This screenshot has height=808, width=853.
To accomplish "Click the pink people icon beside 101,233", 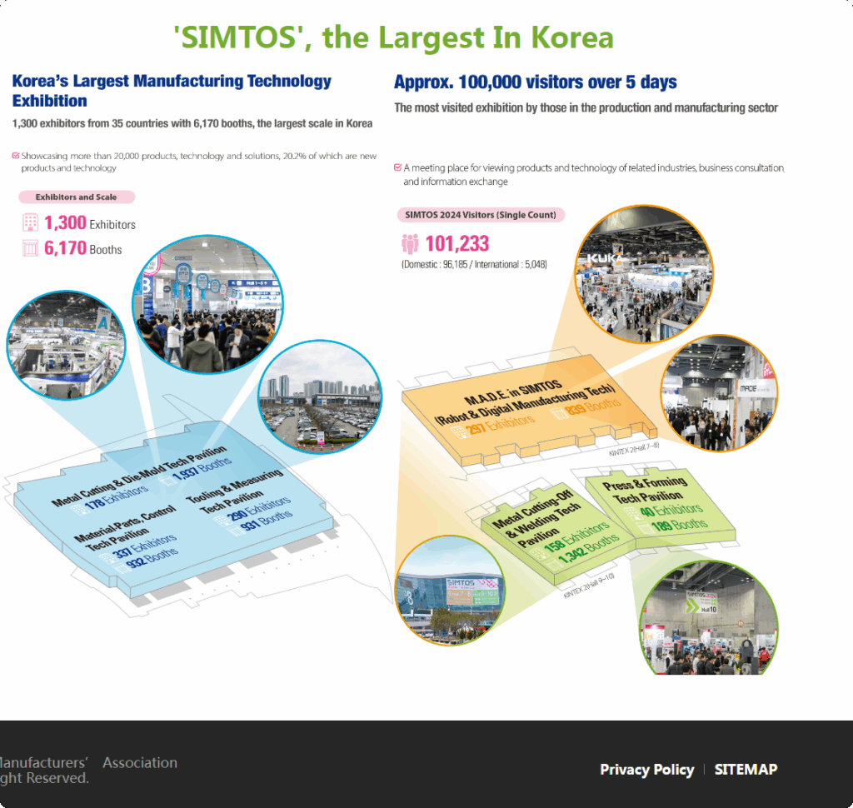I will (409, 244).
